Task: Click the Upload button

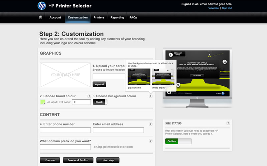Action: pyautogui.click(x=99, y=84)
